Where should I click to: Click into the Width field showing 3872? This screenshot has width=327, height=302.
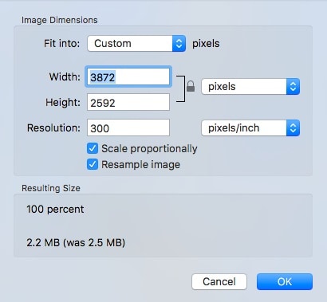coord(128,76)
